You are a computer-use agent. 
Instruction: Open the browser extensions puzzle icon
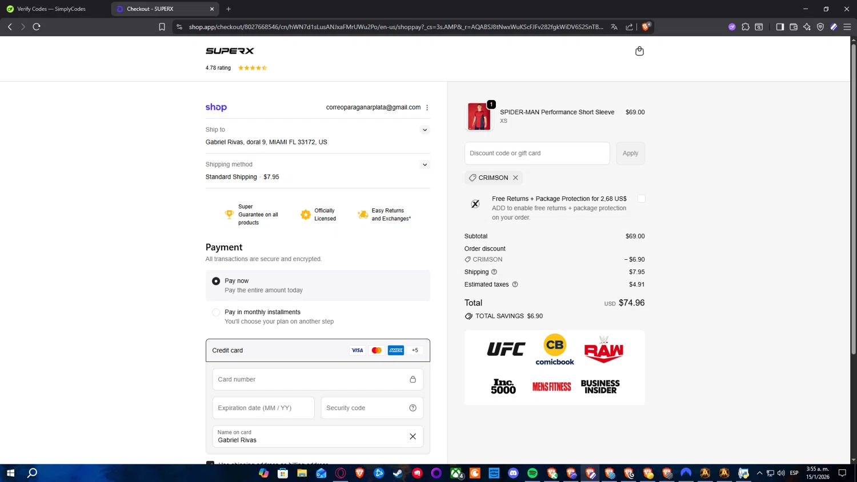(746, 26)
